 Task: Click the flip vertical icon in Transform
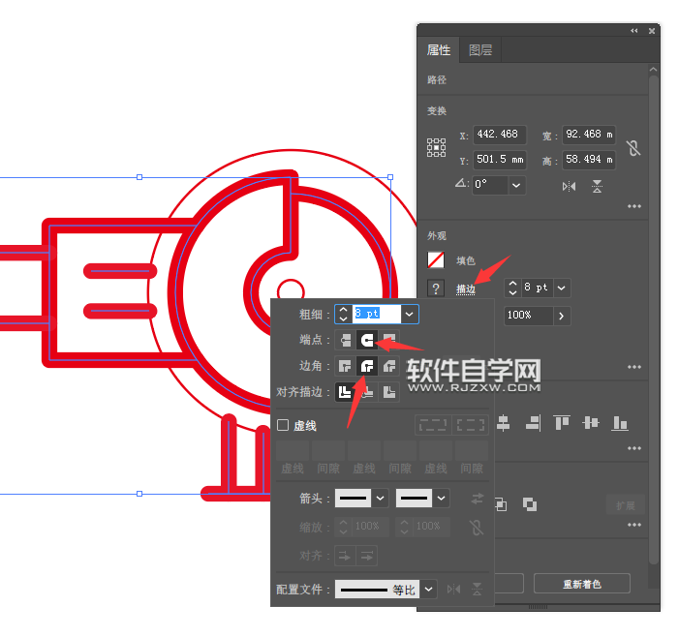click(598, 187)
